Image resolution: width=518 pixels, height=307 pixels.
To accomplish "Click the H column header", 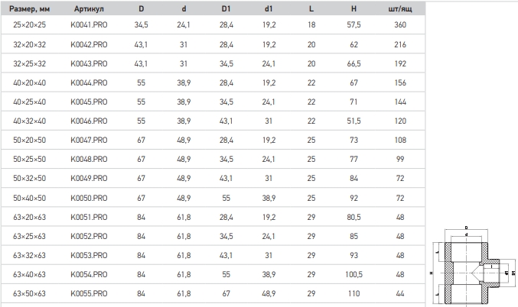I will pyautogui.click(x=353, y=9).
